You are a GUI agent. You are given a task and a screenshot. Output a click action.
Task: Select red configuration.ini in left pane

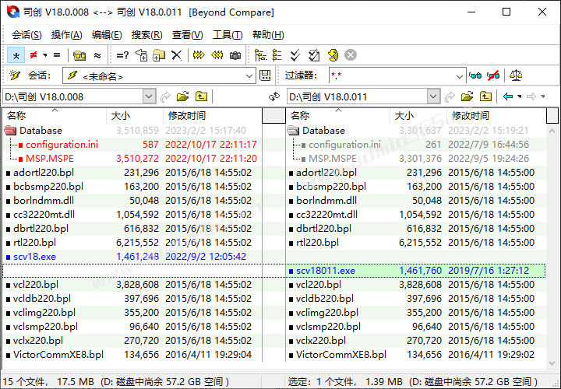[62, 144]
